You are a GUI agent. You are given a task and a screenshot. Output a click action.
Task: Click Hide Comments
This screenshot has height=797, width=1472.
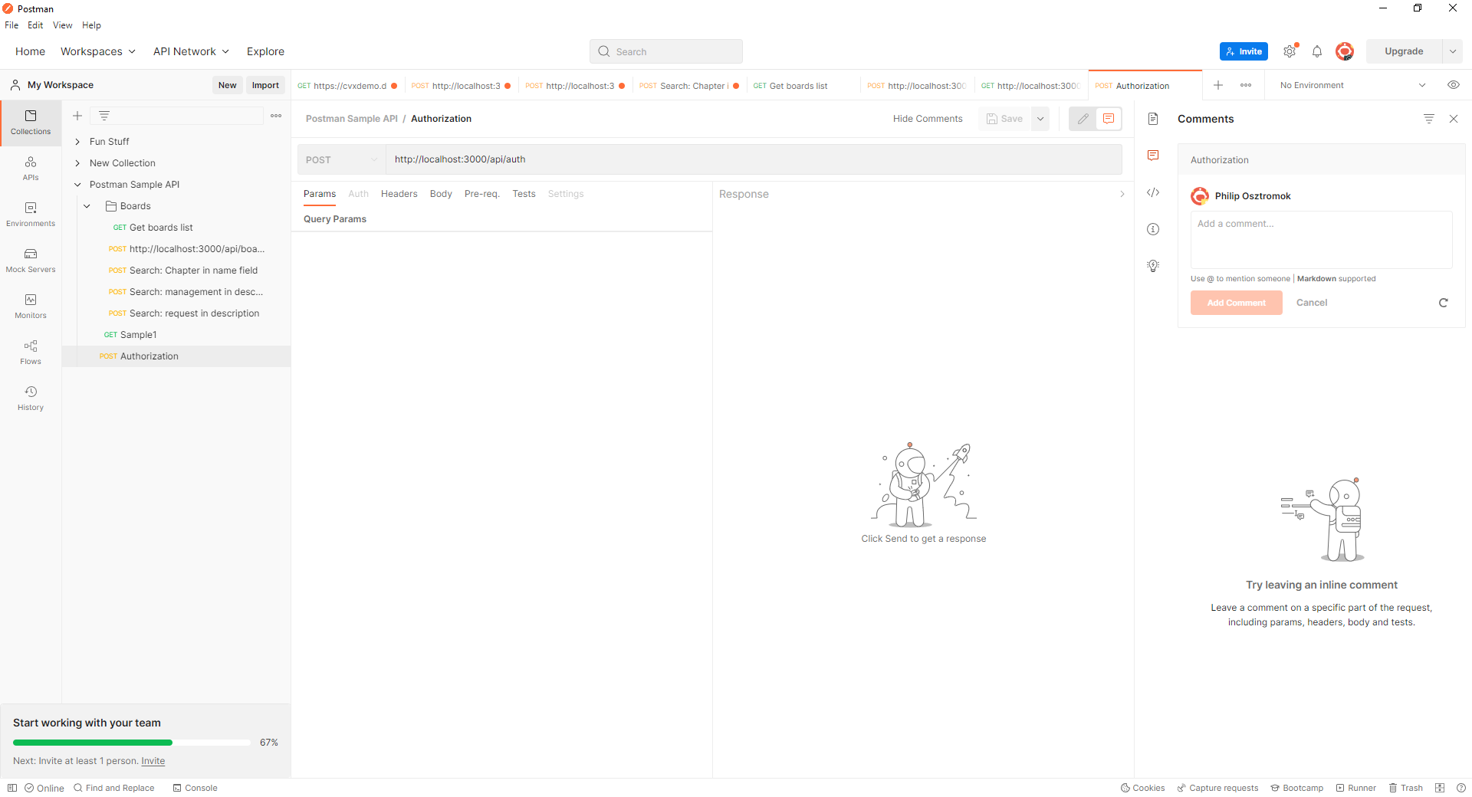click(928, 119)
